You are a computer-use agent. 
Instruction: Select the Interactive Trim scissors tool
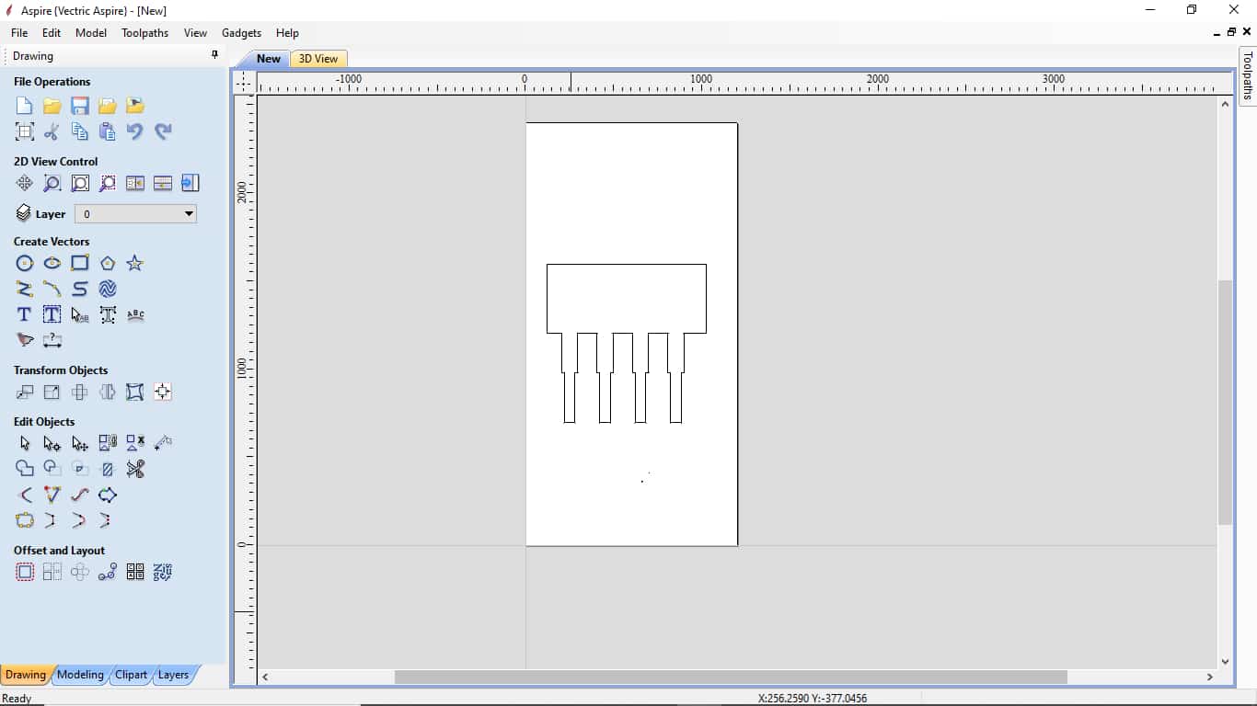tap(135, 470)
